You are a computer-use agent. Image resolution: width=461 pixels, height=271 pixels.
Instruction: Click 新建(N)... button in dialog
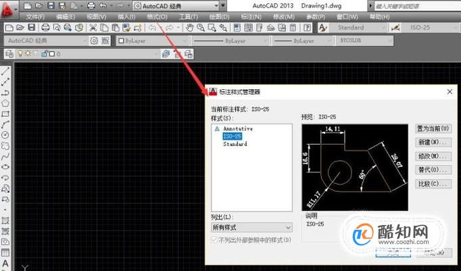433,143
